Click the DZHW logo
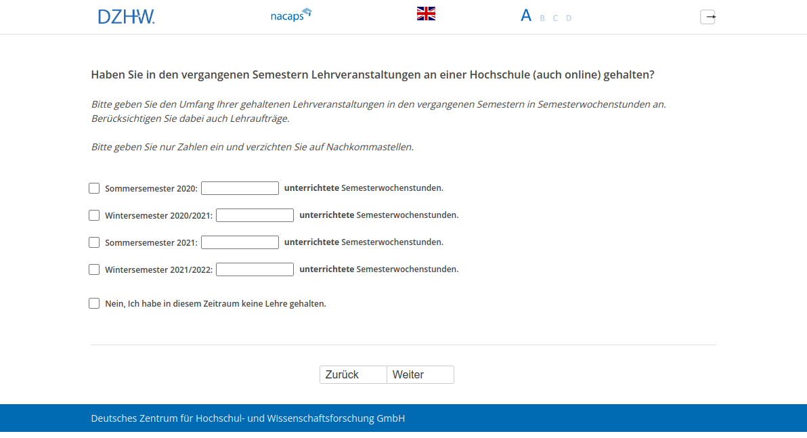This screenshot has width=807, height=438. (126, 16)
